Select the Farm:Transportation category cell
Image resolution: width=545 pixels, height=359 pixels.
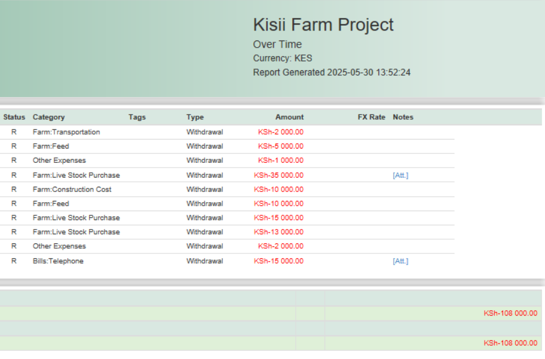tap(66, 132)
